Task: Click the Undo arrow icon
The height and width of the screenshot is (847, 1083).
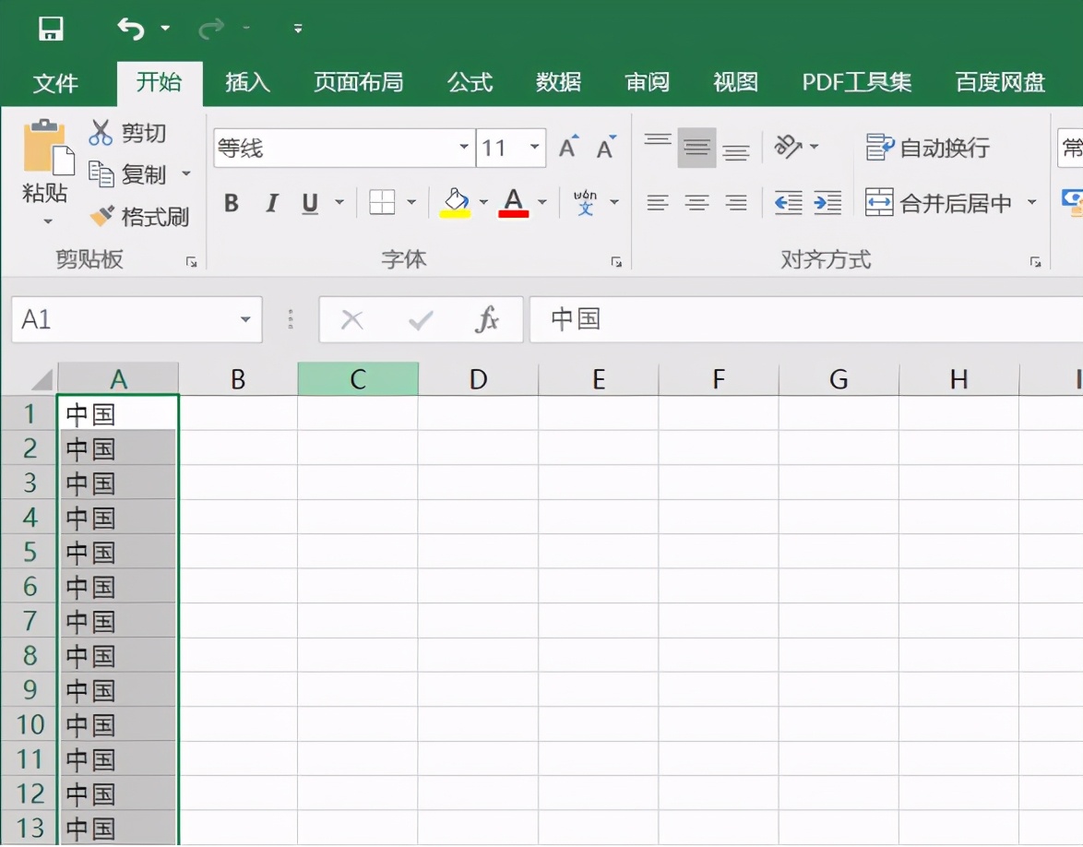Action: tap(131, 29)
